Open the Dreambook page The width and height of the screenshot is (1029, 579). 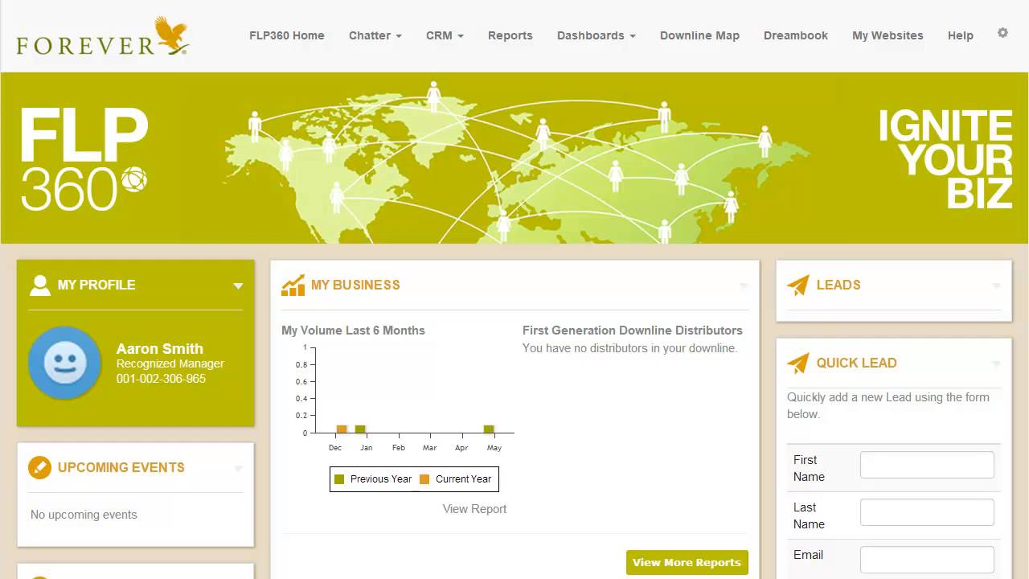click(796, 35)
